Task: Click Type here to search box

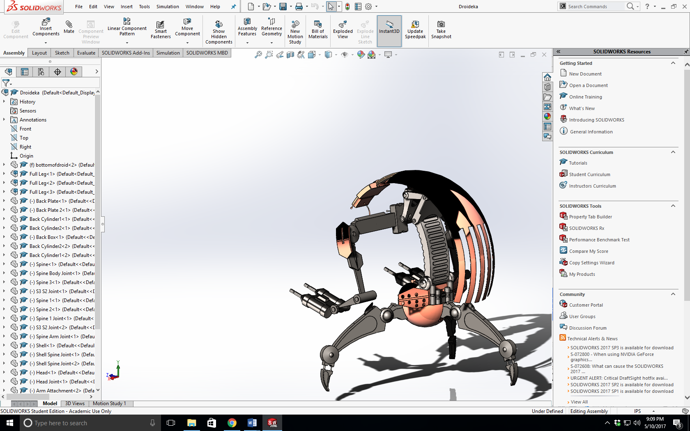Action: click(x=90, y=423)
